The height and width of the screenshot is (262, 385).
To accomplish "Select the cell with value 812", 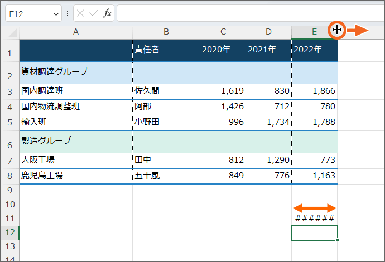I will pyautogui.click(x=223, y=161).
